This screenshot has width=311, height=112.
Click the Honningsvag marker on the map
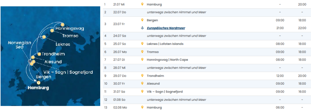point(62,25)
